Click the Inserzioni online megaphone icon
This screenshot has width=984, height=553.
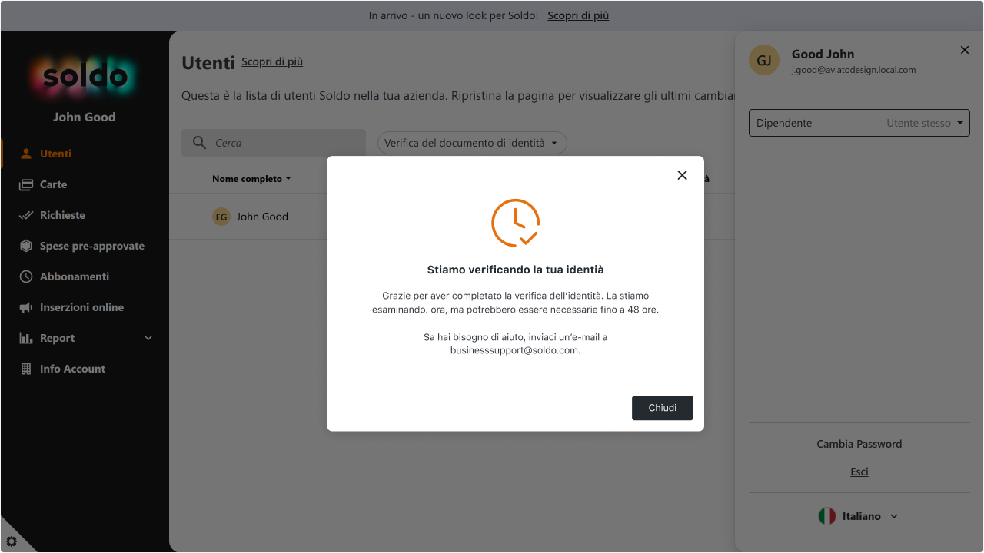26,307
